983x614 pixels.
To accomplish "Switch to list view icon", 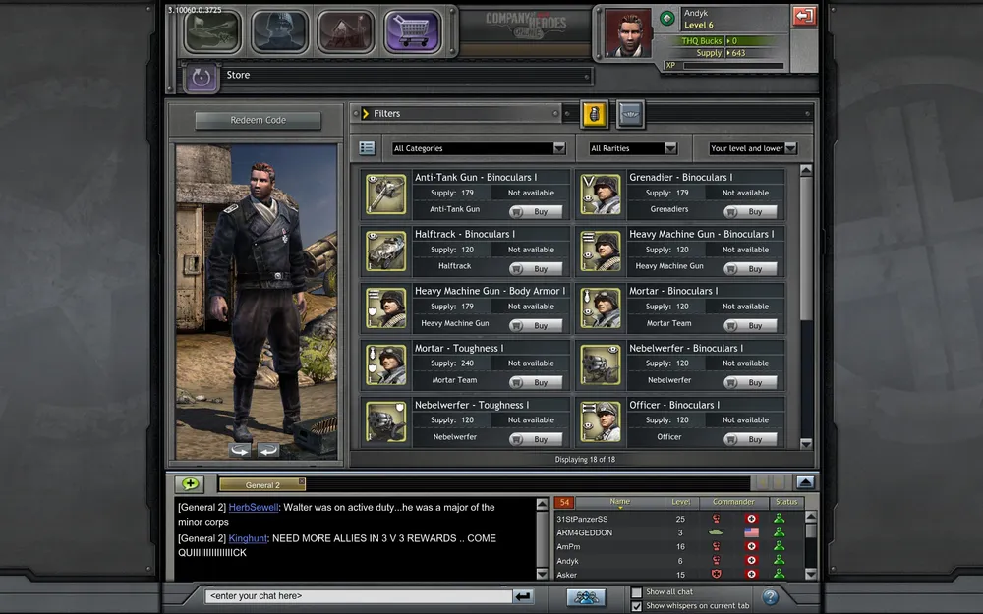I will (367, 148).
